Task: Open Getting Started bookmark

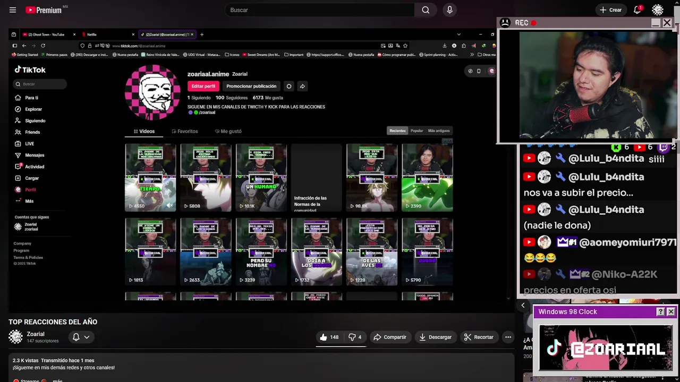Action: point(25,55)
